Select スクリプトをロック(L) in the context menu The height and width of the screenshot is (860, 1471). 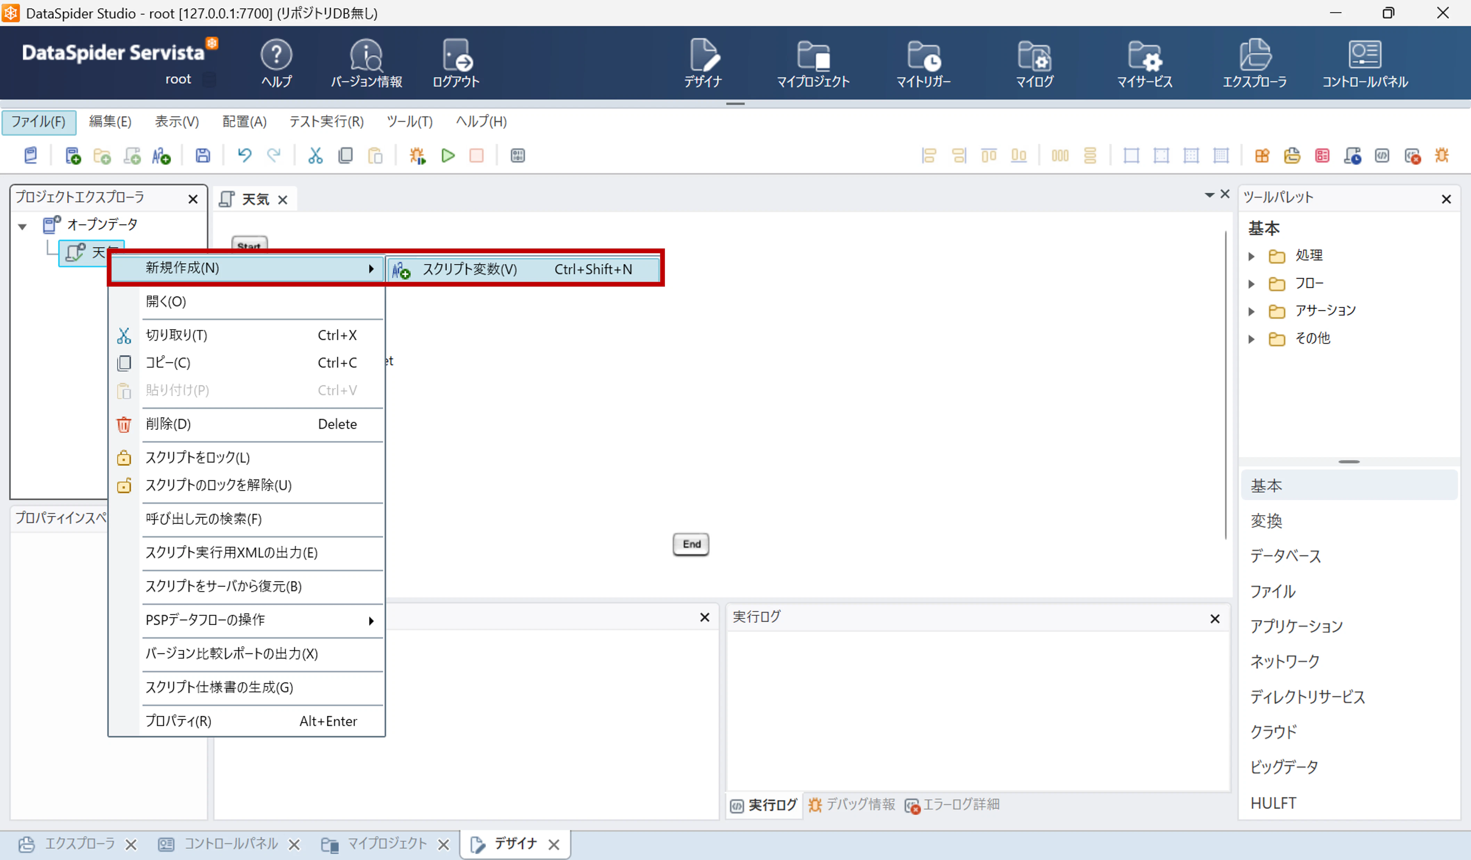[x=246, y=457]
